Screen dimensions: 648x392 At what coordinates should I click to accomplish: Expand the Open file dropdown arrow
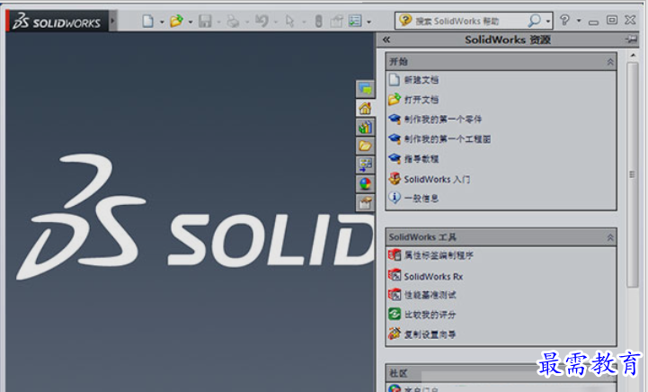tap(191, 22)
